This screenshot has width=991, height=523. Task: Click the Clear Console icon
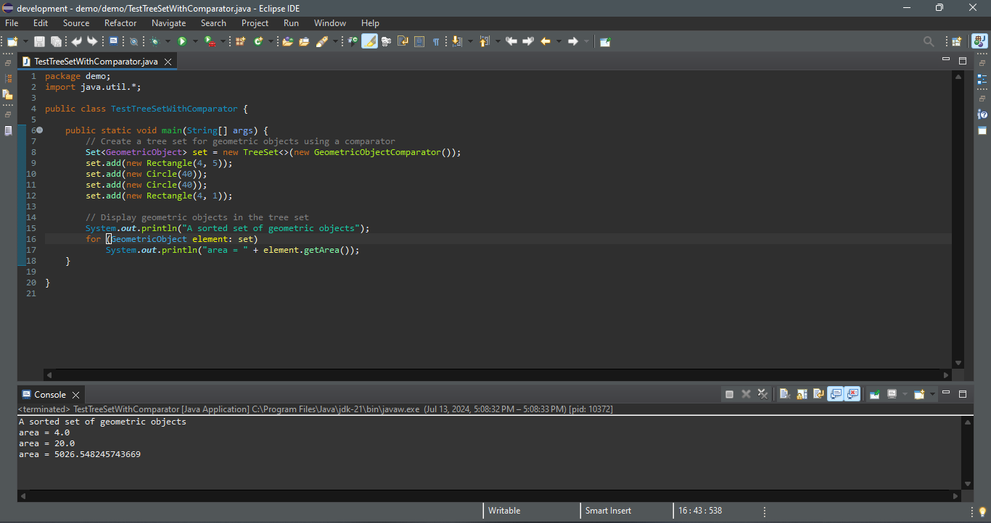click(784, 394)
